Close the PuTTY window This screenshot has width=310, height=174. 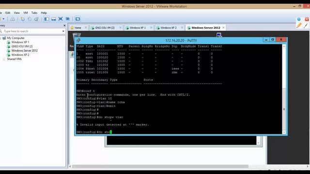[x=281, y=40]
